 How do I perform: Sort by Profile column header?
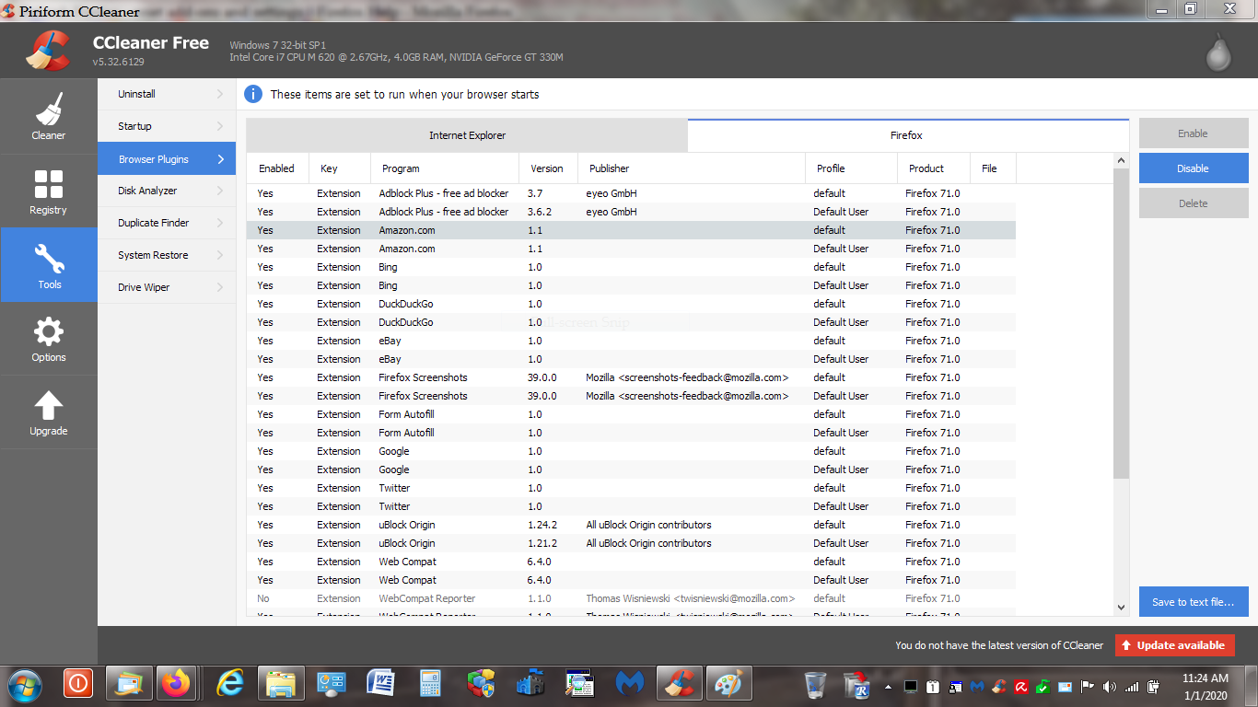pyautogui.click(x=851, y=168)
